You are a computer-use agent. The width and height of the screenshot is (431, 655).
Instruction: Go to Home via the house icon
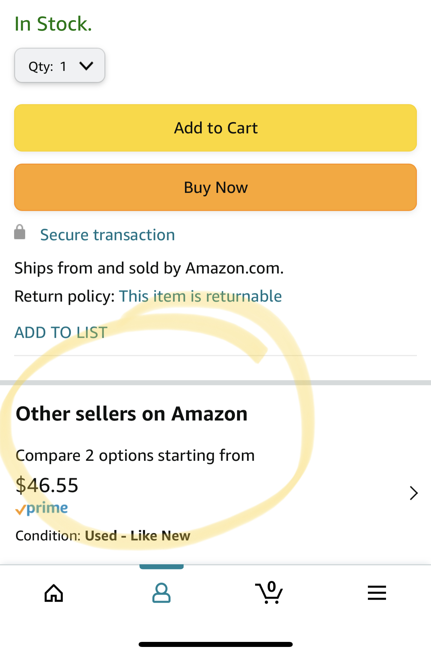pos(54,593)
